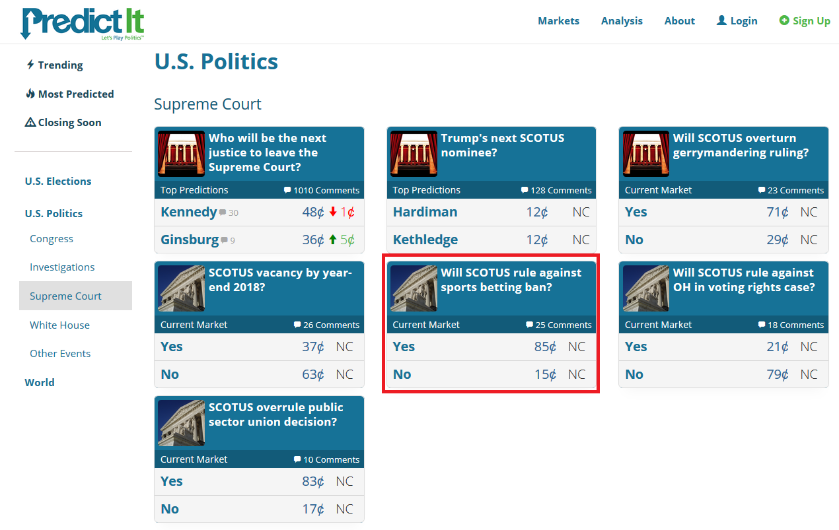The width and height of the screenshot is (839, 530).
Task: Click red down arrow beside Kennedy price
Action: point(333,212)
